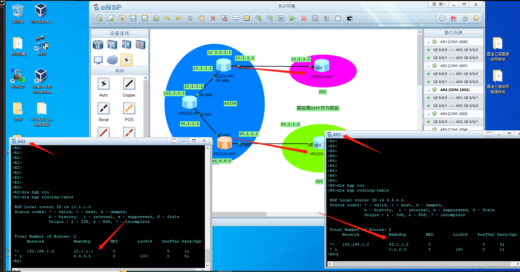Open the eNSP desktop shortcut

tap(42, 46)
